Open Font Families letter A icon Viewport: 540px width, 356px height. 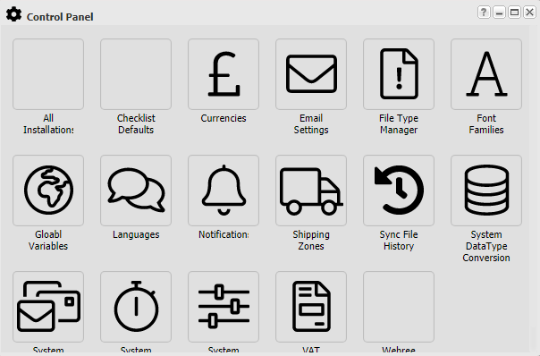click(486, 74)
